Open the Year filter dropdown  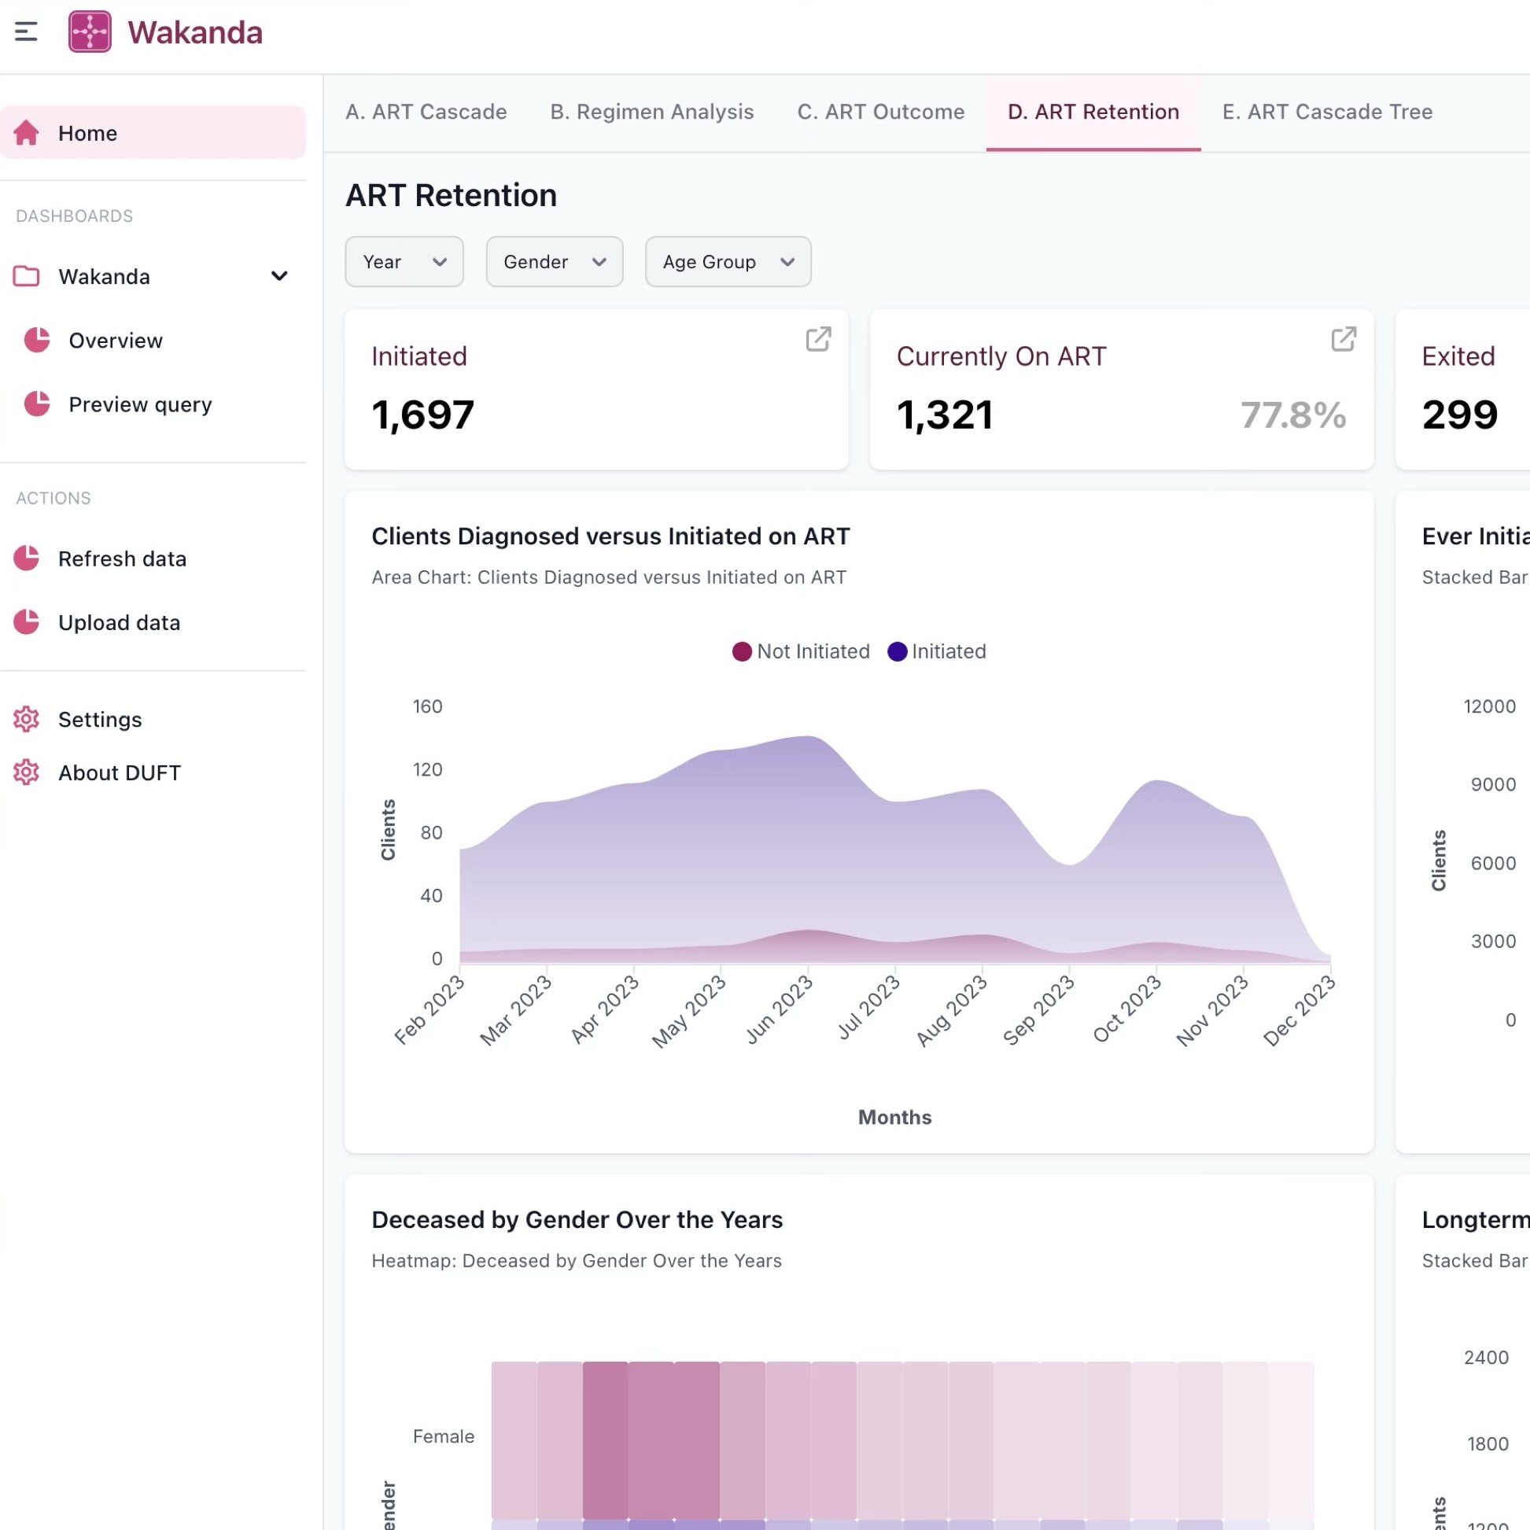[404, 261]
